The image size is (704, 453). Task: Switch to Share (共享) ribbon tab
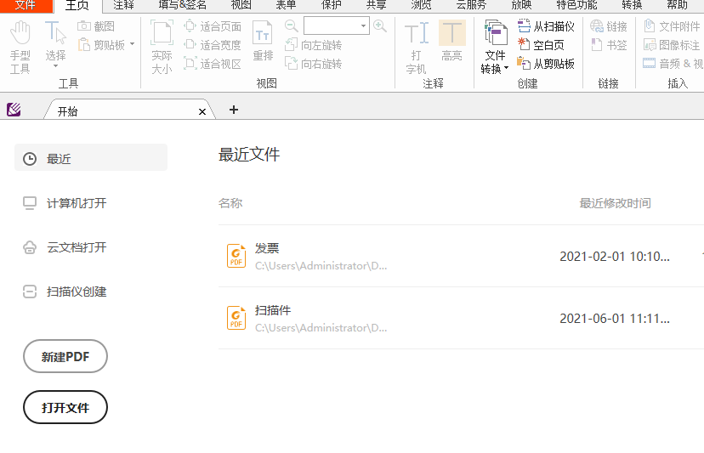[x=377, y=5]
